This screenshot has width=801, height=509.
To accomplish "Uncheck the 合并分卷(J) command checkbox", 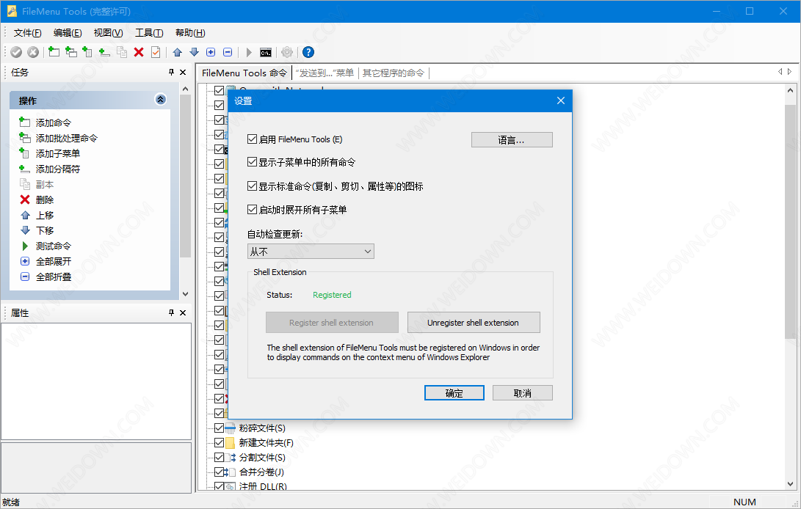I will (x=219, y=472).
